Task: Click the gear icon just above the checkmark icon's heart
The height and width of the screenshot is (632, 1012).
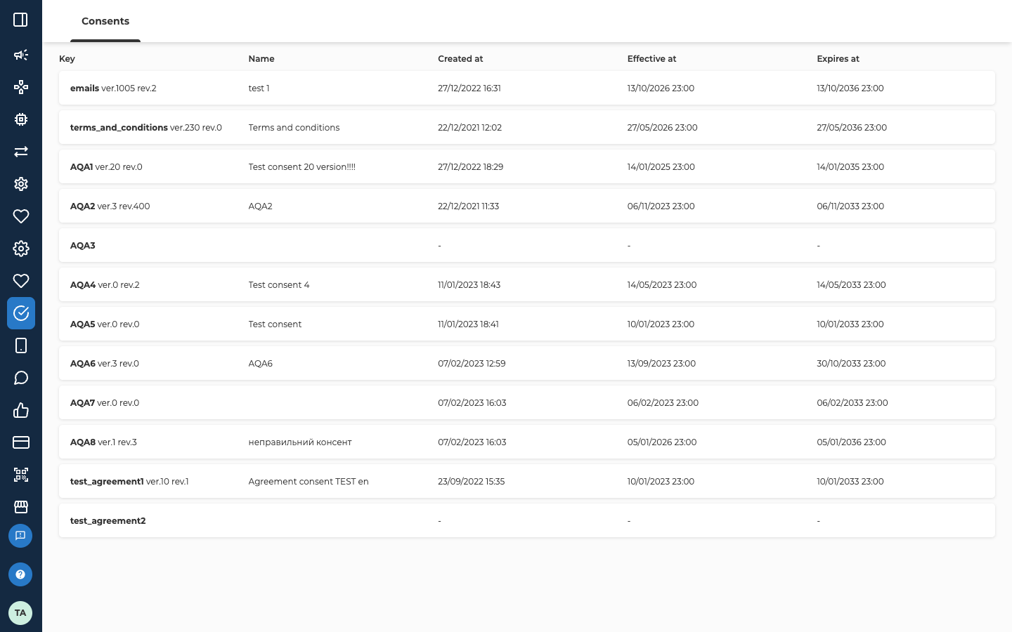Action: 21,249
